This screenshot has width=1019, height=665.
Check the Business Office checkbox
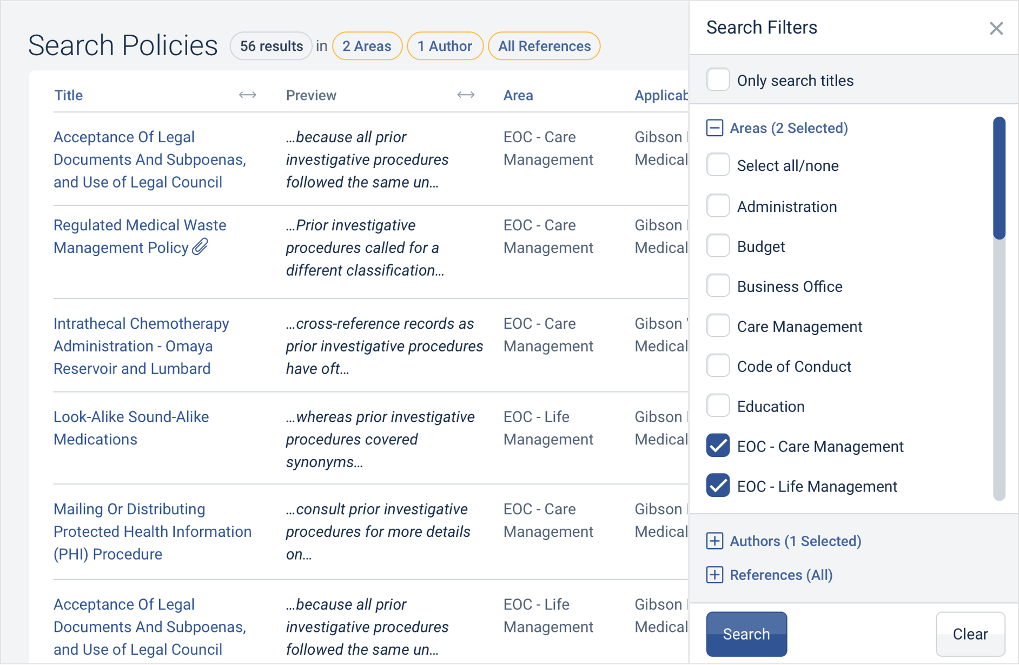click(x=718, y=286)
